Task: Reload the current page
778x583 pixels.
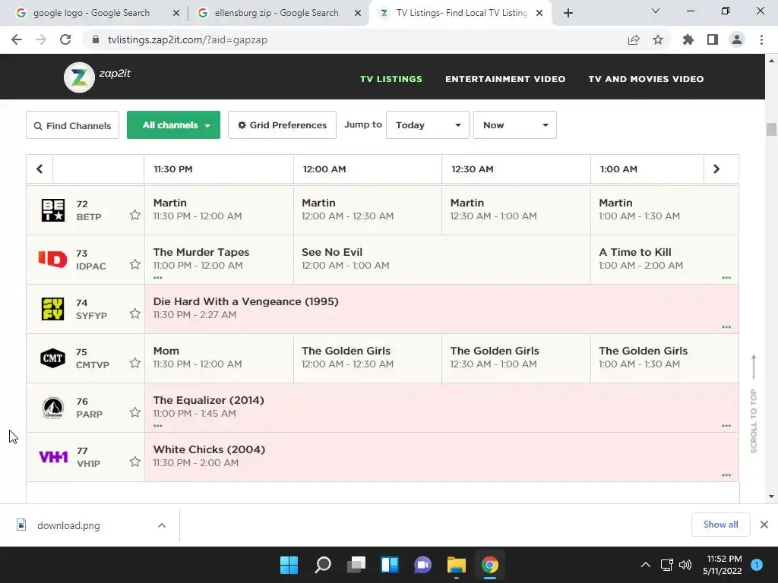Action: point(65,39)
